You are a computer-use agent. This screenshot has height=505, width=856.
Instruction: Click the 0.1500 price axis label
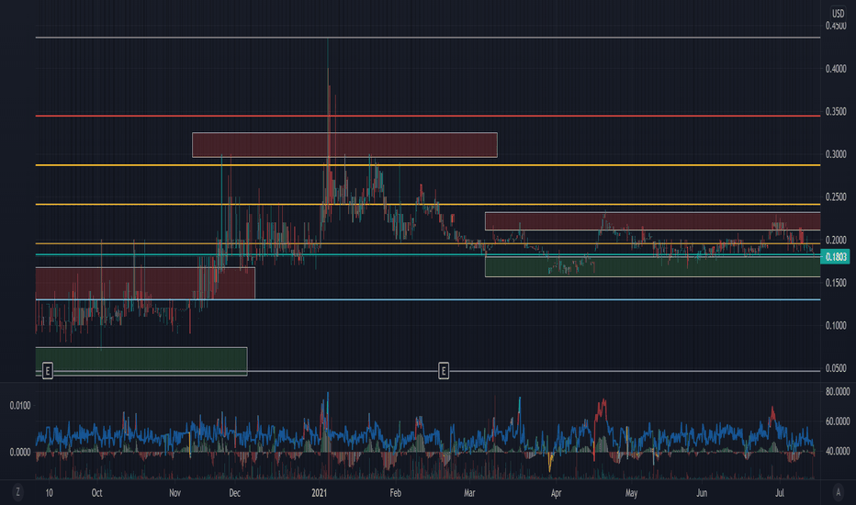coord(835,283)
